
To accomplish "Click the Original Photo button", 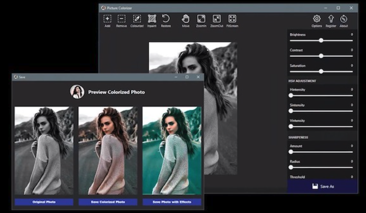I will click(44, 202).
